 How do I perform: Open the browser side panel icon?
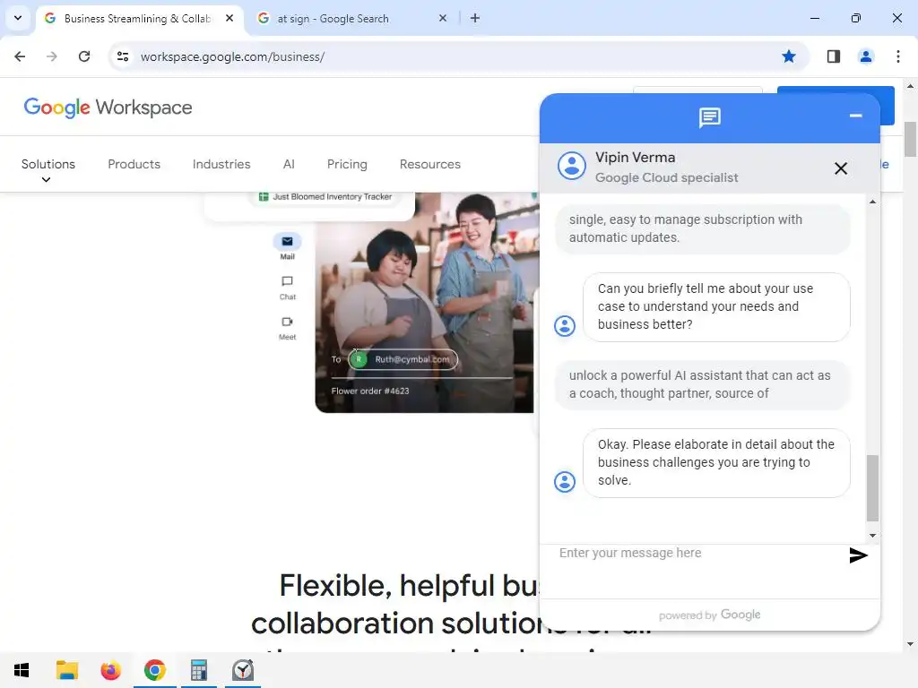click(x=833, y=56)
